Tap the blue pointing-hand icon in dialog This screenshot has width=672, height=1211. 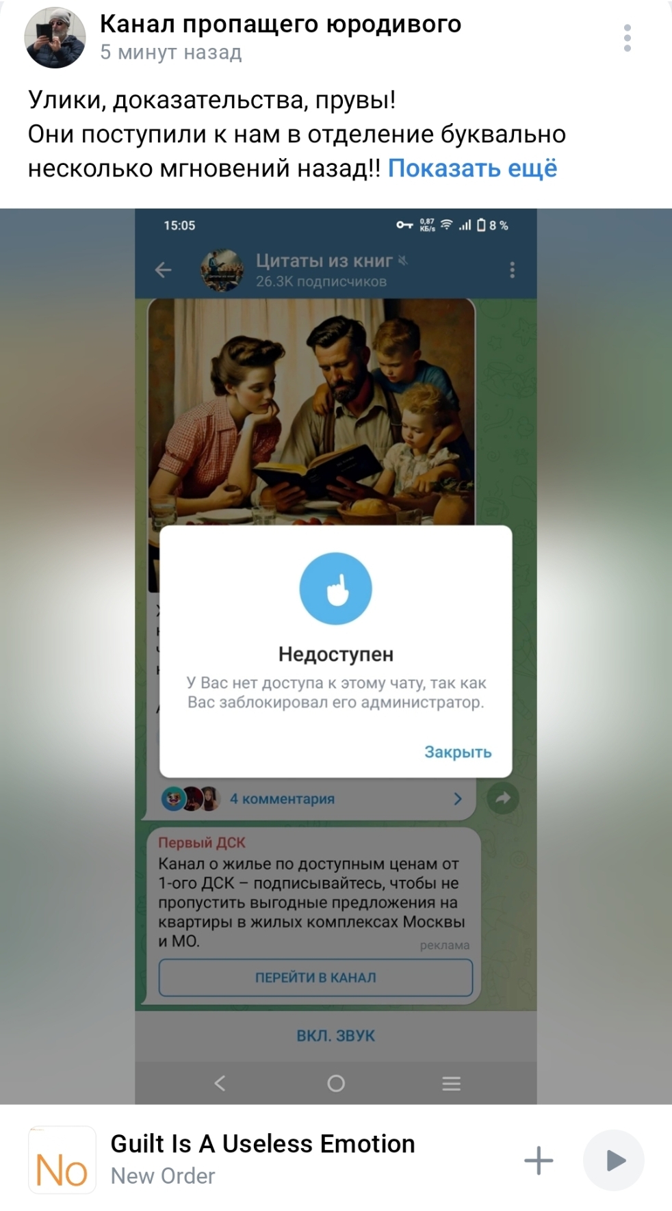(x=335, y=588)
